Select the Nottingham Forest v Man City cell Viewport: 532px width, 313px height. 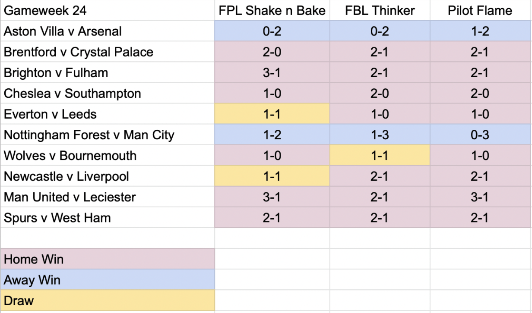(x=108, y=135)
